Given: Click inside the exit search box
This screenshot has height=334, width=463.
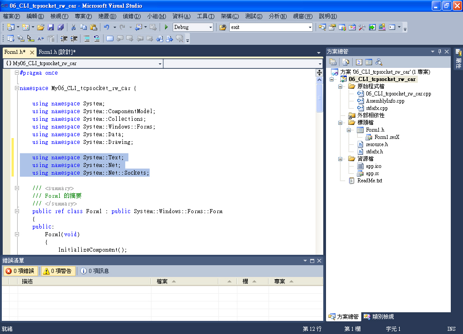Looking at the screenshot, I should [267, 27].
